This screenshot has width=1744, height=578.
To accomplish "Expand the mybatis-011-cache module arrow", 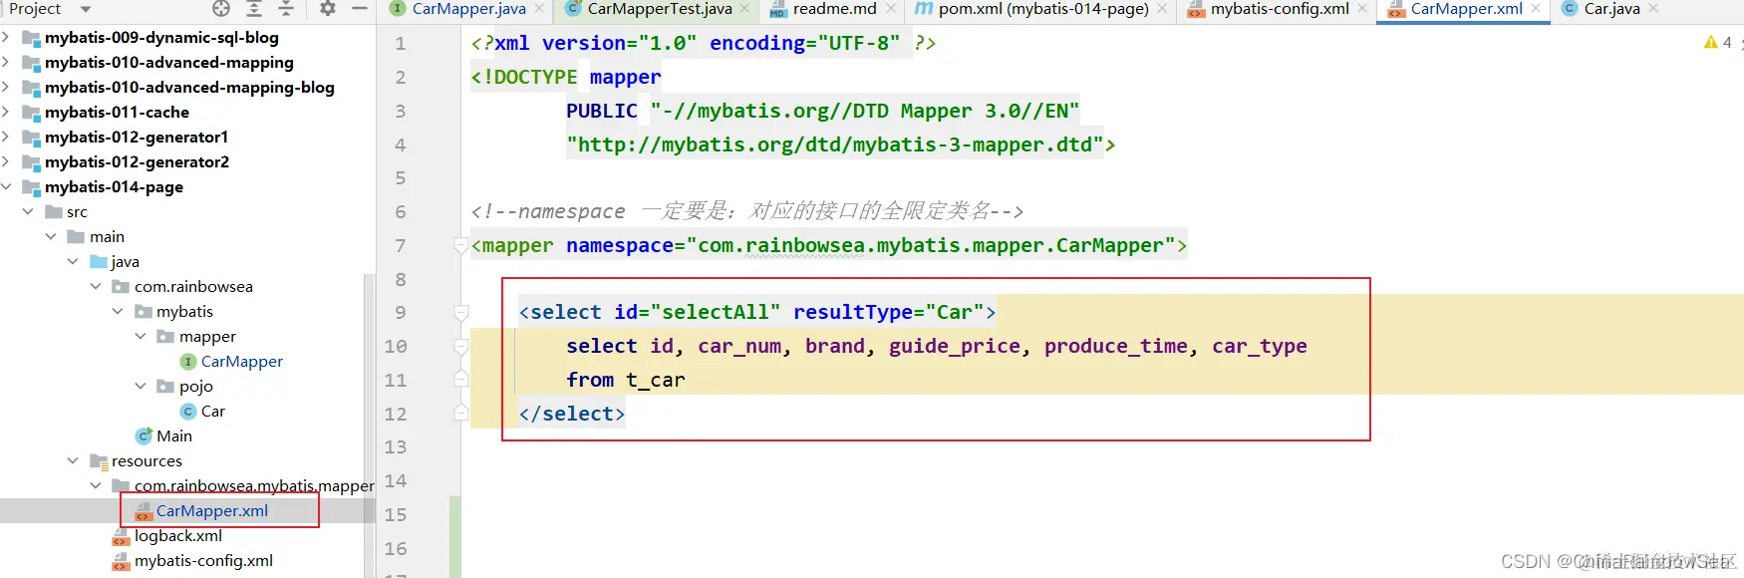I will (x=7, y=113).
